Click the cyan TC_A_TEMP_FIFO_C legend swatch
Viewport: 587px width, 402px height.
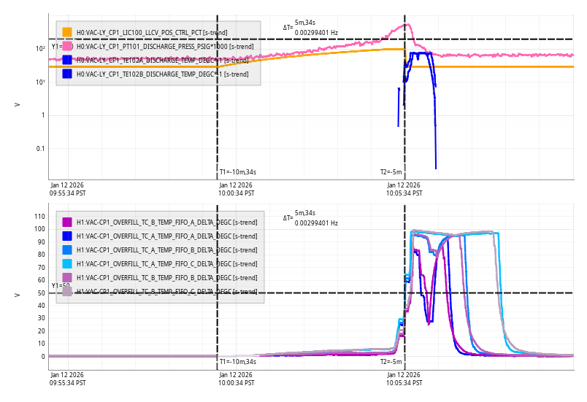(67, 263)
